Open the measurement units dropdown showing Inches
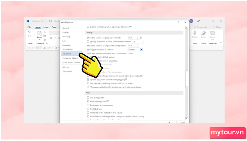The height and width of the screenshot is (141, 247). click(x=141, y=50)
